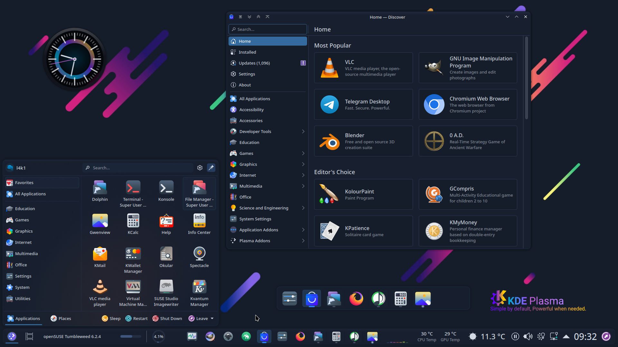This screenshot has height=347, width=618.
Task: Open the Help app icon
Action: click(166, 224)
